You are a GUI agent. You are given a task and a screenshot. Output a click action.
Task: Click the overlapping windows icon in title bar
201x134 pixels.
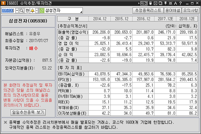click(x=160, y=3)
